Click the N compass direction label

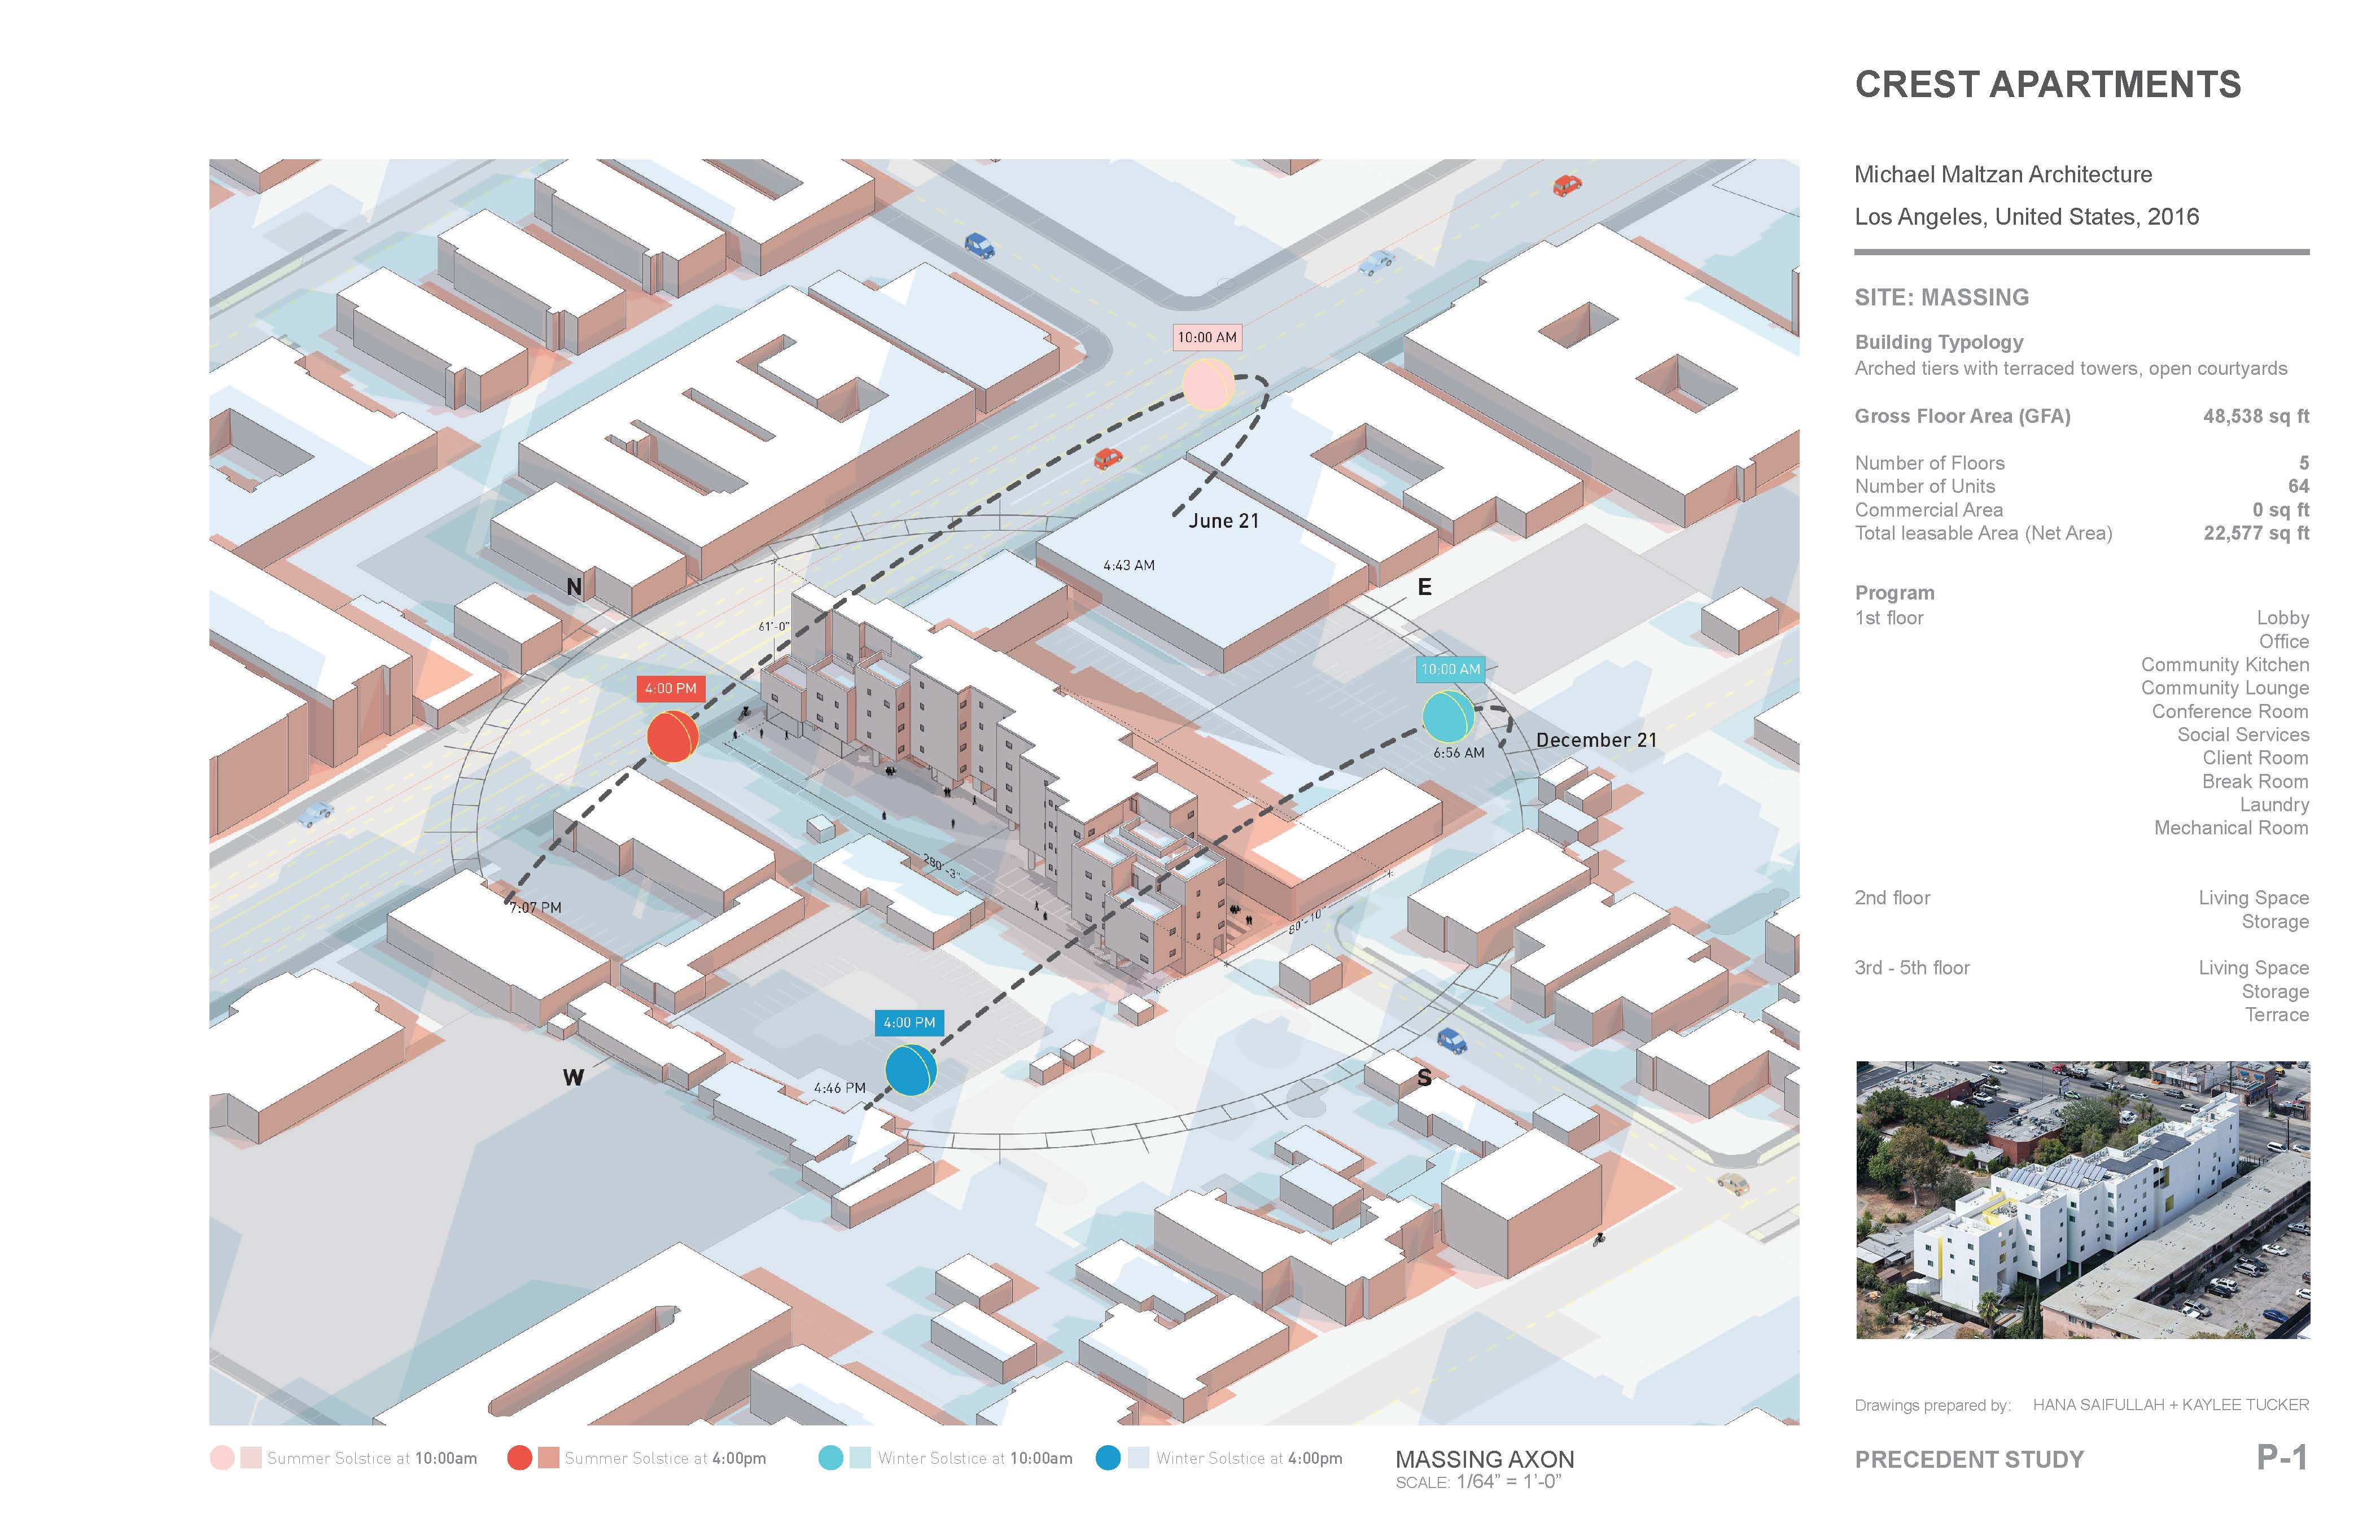click(574, 587)
